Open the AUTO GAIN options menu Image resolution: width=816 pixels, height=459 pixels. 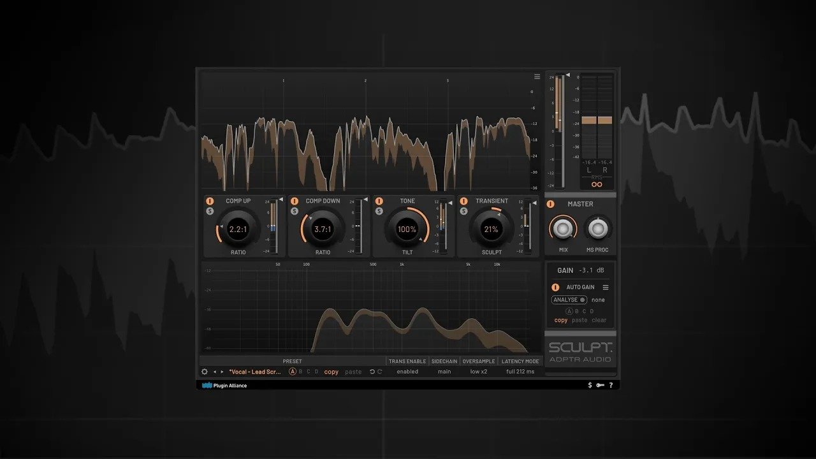[606, 288]
